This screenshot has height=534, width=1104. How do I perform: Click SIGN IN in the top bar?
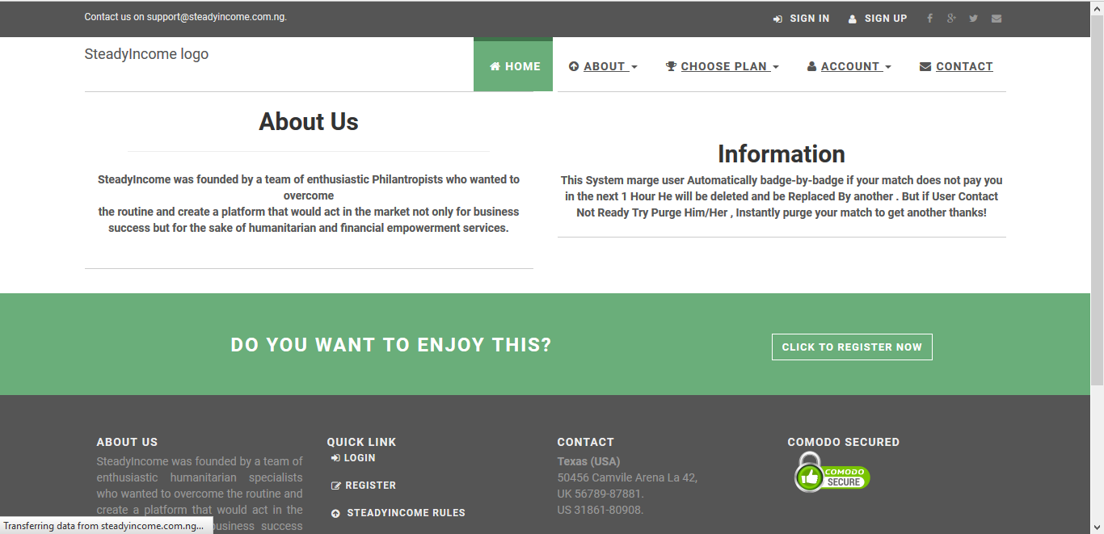click(801, 19)
